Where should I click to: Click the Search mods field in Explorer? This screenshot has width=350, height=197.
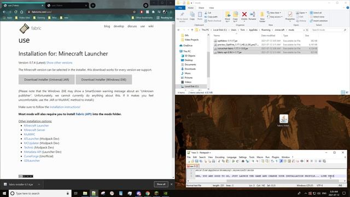pos(329,30)
